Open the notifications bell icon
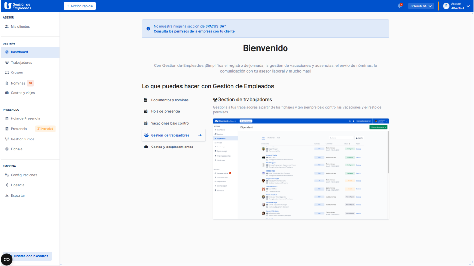Image resolution: width=474 pixels, height=266 pixels. (x=399, y=6)
